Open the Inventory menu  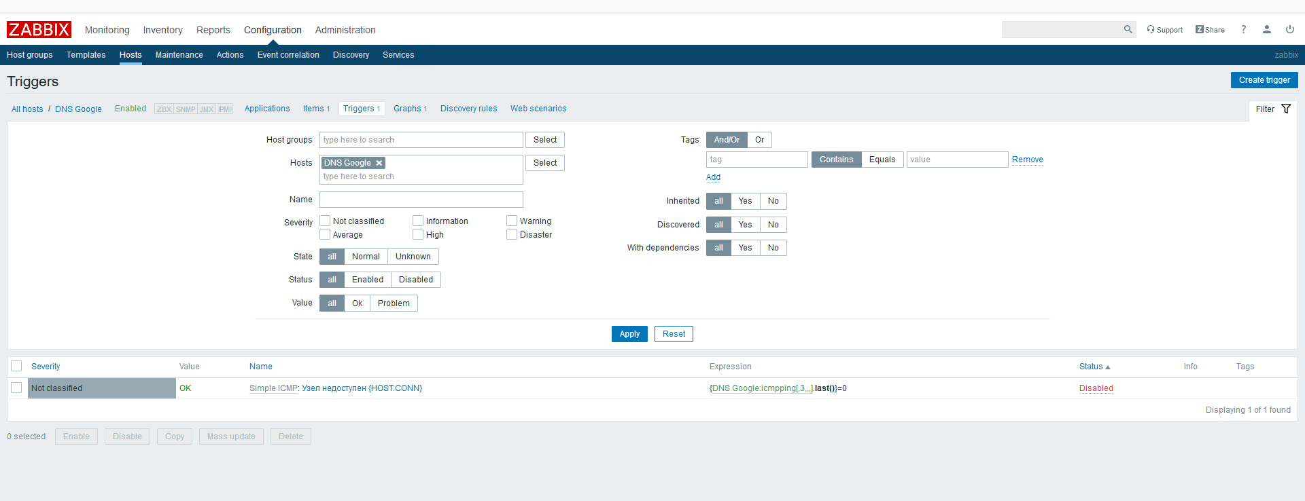point(163,30)
